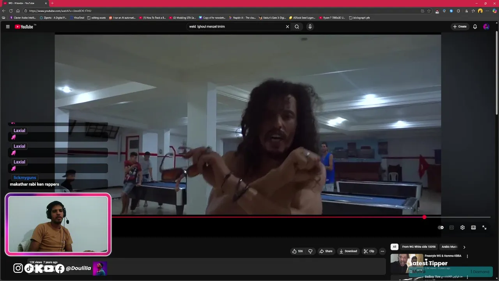Open options for Badboy 7low video

click(467, 277)
